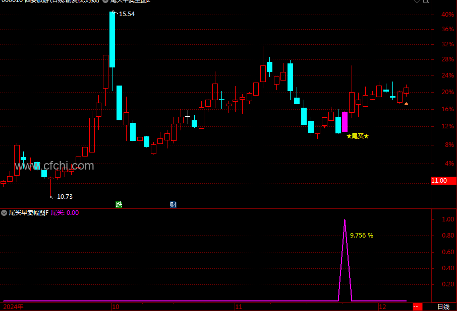Click the month 12 marker on the time axis

(x=382, y=307)
